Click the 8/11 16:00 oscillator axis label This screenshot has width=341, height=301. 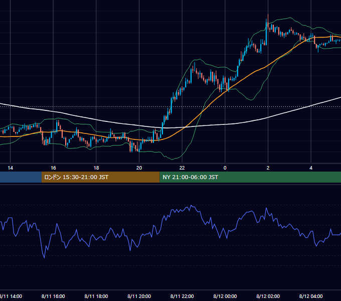pos(53,296)
